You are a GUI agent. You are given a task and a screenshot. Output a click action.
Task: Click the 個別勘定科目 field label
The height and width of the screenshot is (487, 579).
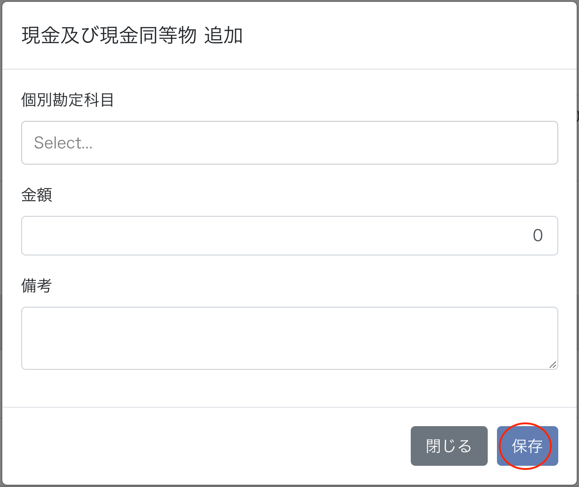(68, 100)
